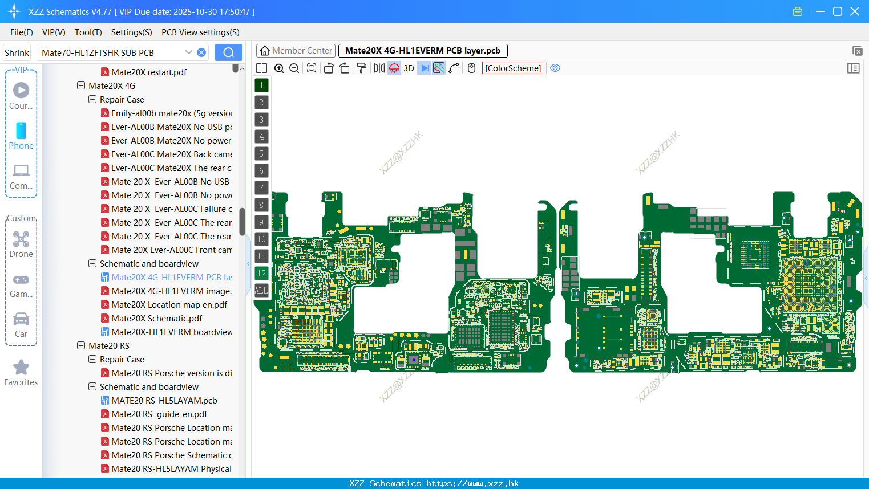Toggle the red lamp highlight icon
869x489 pixels.
pos(394,68)
